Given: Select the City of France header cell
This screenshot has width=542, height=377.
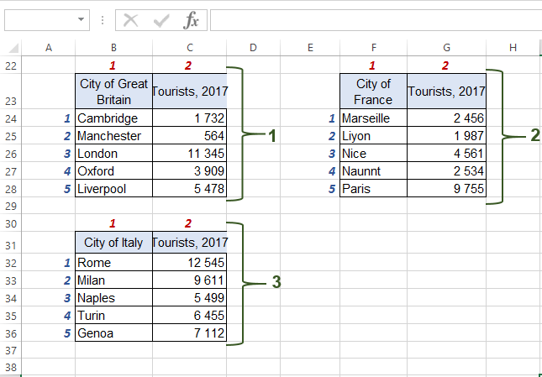Looking at the screenshot, I should 373,92.
